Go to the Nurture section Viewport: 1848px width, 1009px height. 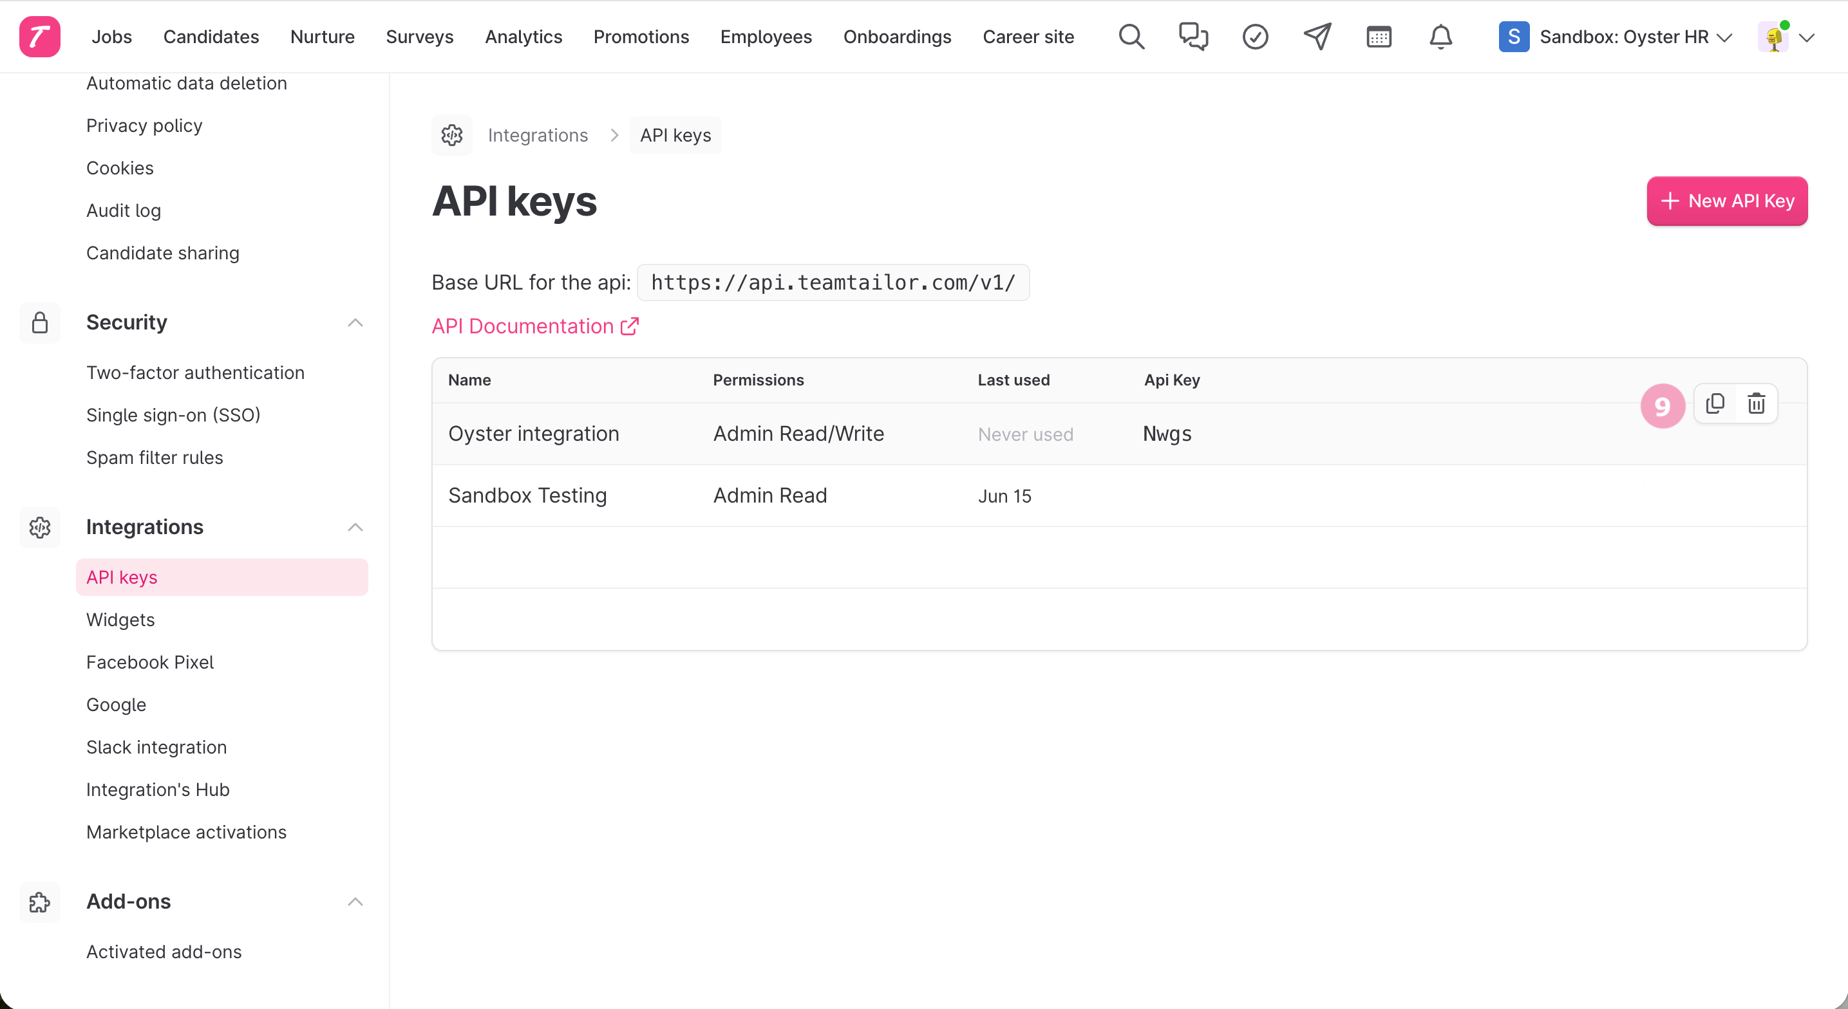click(x=322, y=37)
